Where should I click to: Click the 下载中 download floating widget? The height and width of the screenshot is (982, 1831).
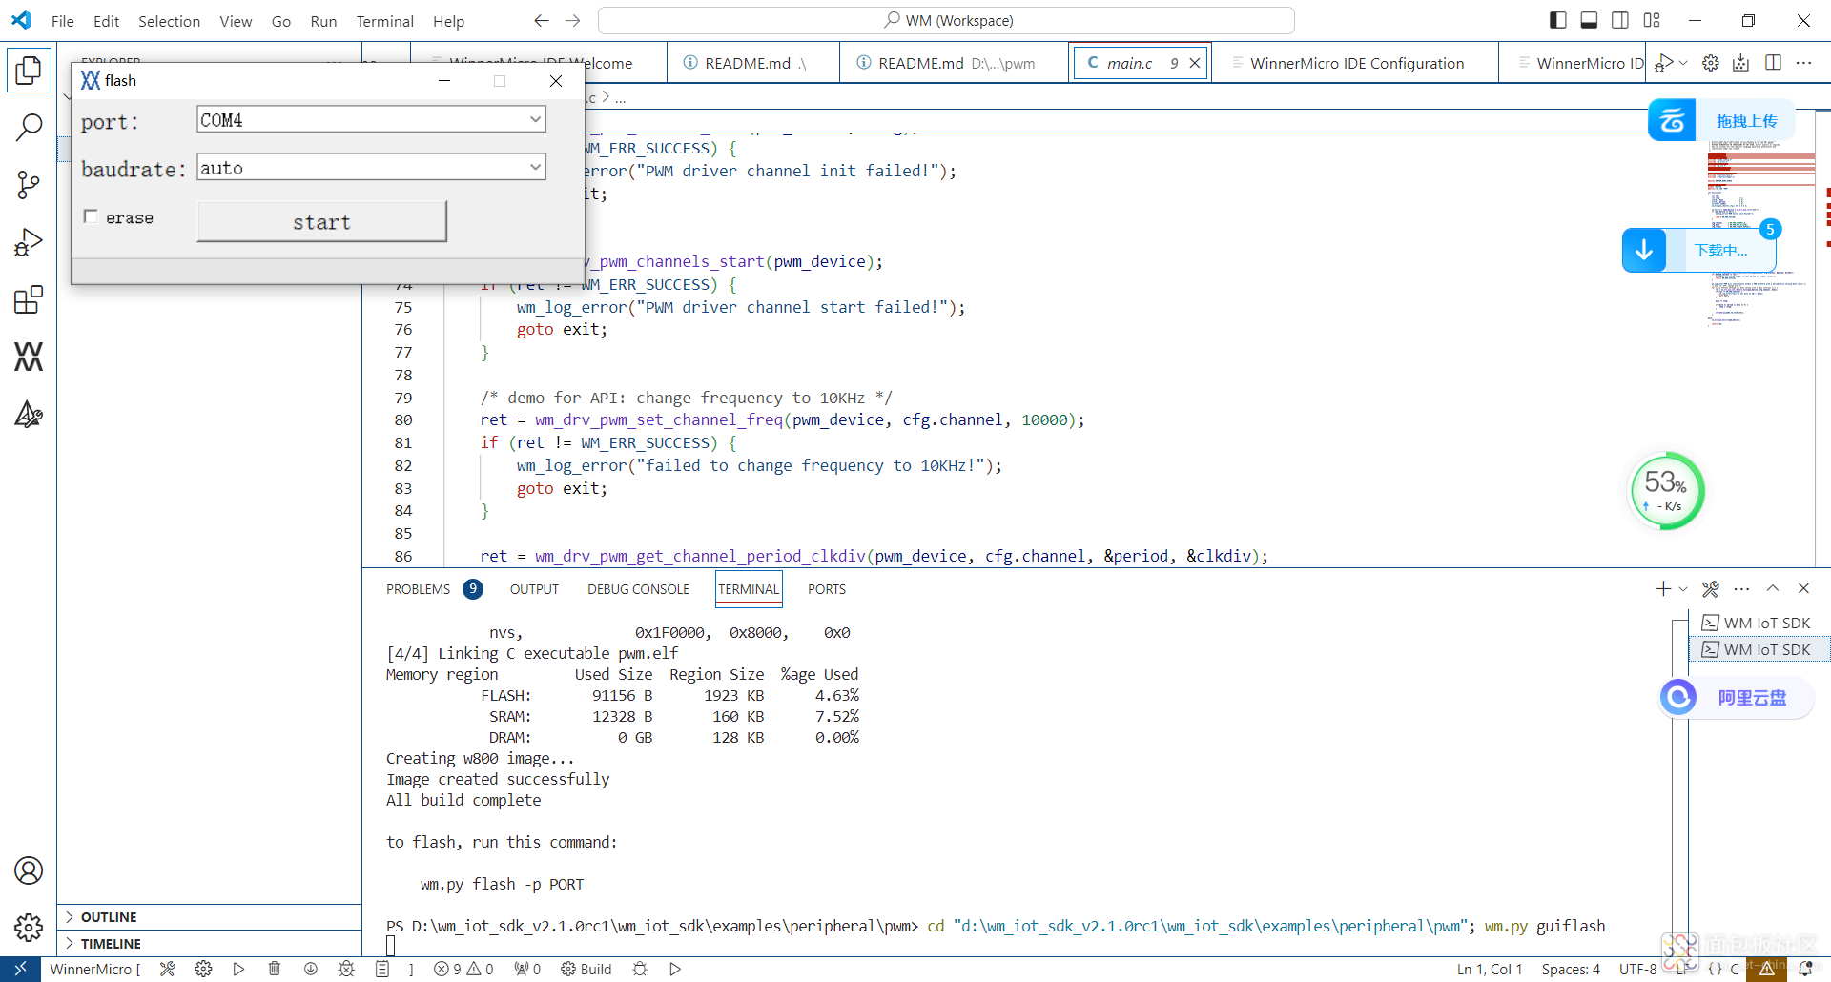point(1700,250)
